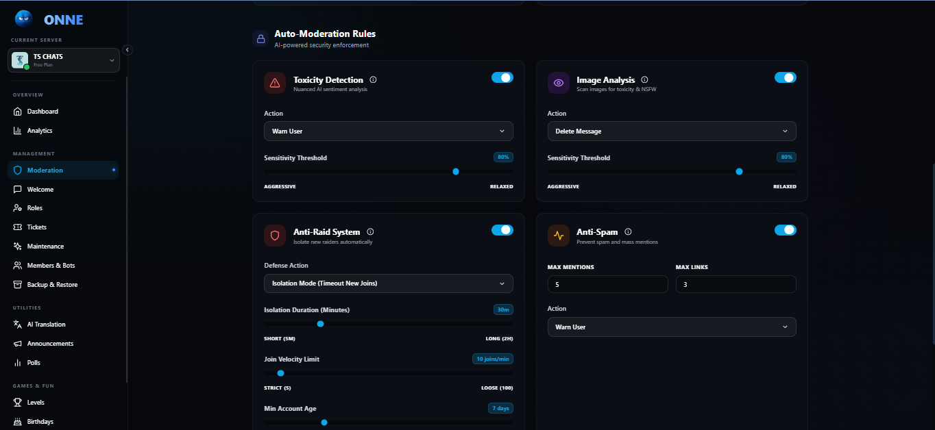Open the Toxicity Detection action dropdown
935x430 pixels.
388,131
